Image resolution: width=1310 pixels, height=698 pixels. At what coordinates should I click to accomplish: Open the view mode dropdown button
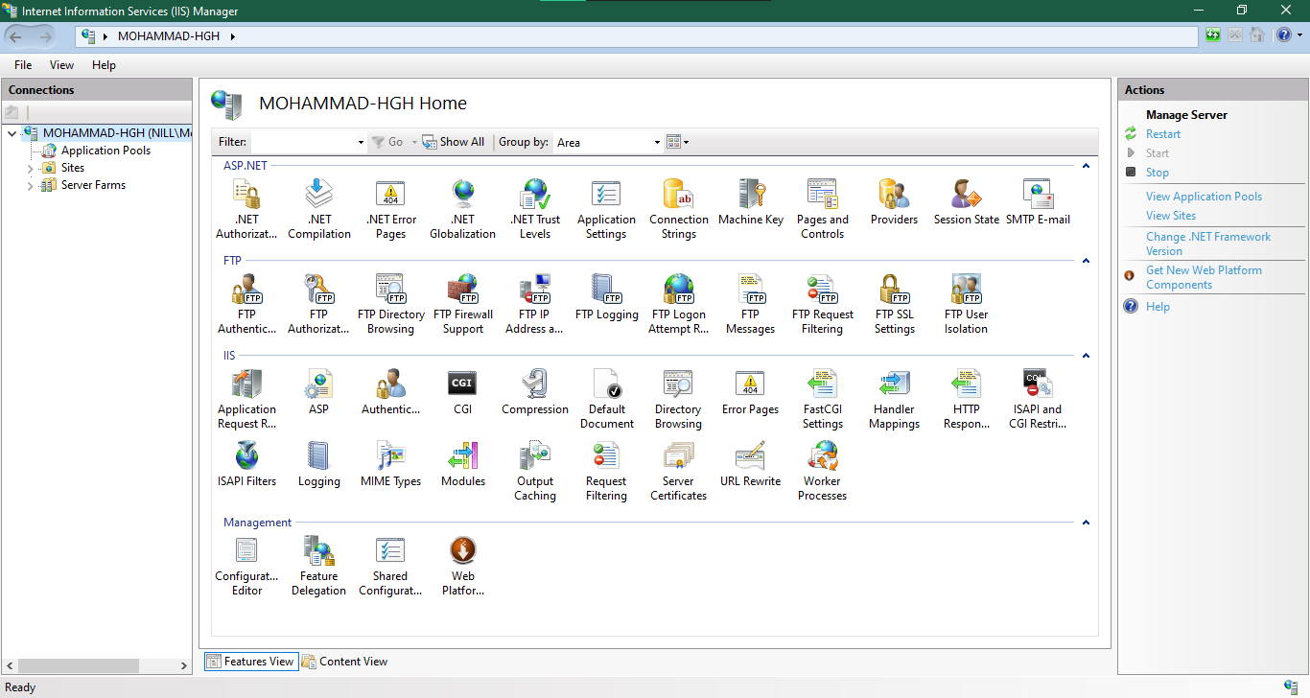(677, 142)
